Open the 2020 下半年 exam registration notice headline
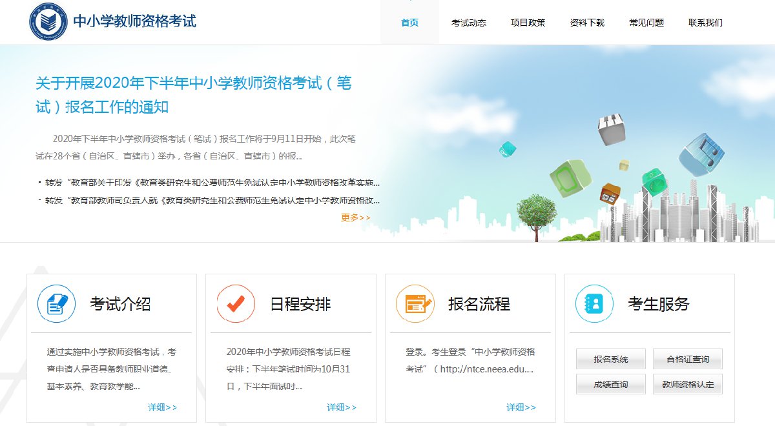 [x=194, y=94]
